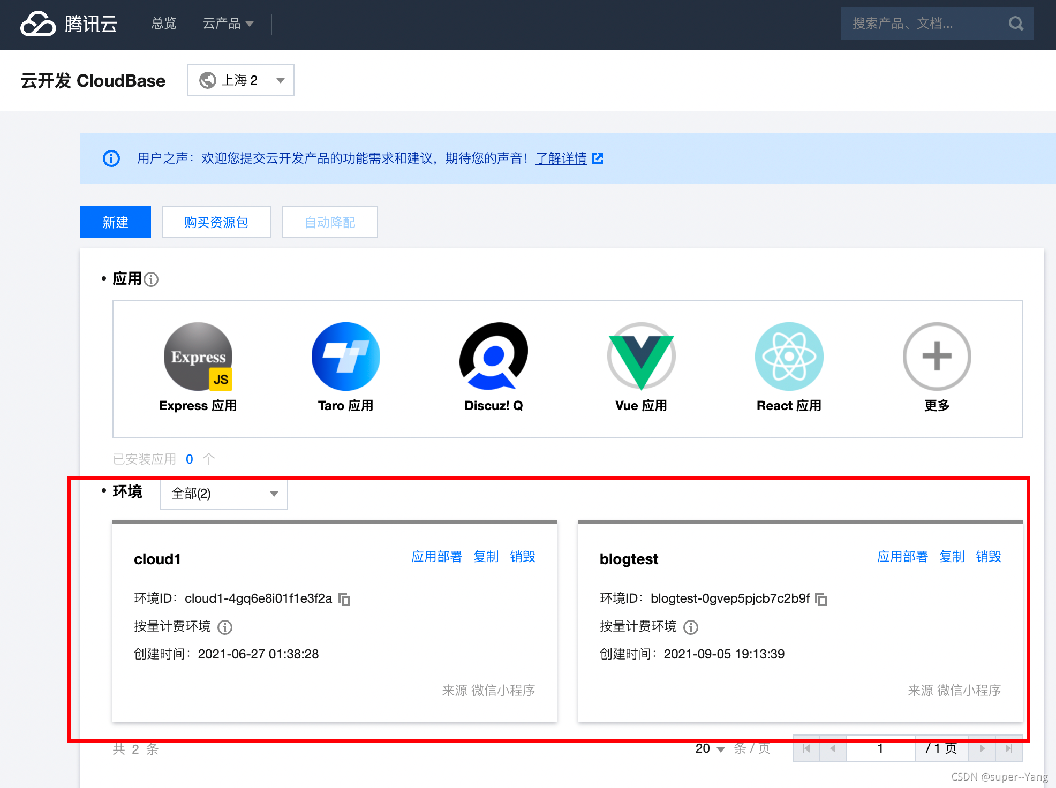Screen dimensions: 1056x788
Task: Click 复制 on cloud1 card
Action: click(486, 557)
